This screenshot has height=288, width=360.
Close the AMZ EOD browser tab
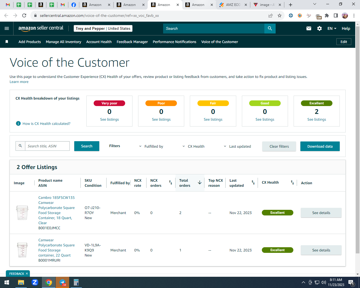[246, 5]
